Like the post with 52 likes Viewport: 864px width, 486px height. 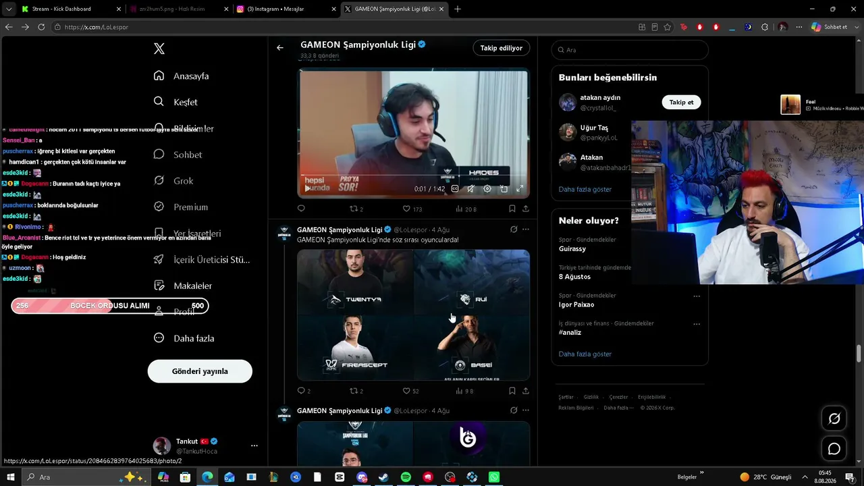(x=410, y=391)
